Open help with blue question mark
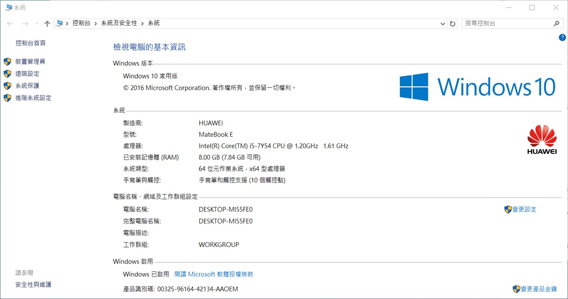Screen dimensions: 568x299 tap(562, 37)
